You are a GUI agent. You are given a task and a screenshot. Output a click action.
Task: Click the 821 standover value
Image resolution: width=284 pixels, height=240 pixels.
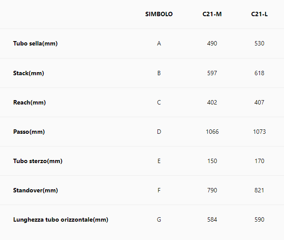pyautogui.click(x=259, y=190)
